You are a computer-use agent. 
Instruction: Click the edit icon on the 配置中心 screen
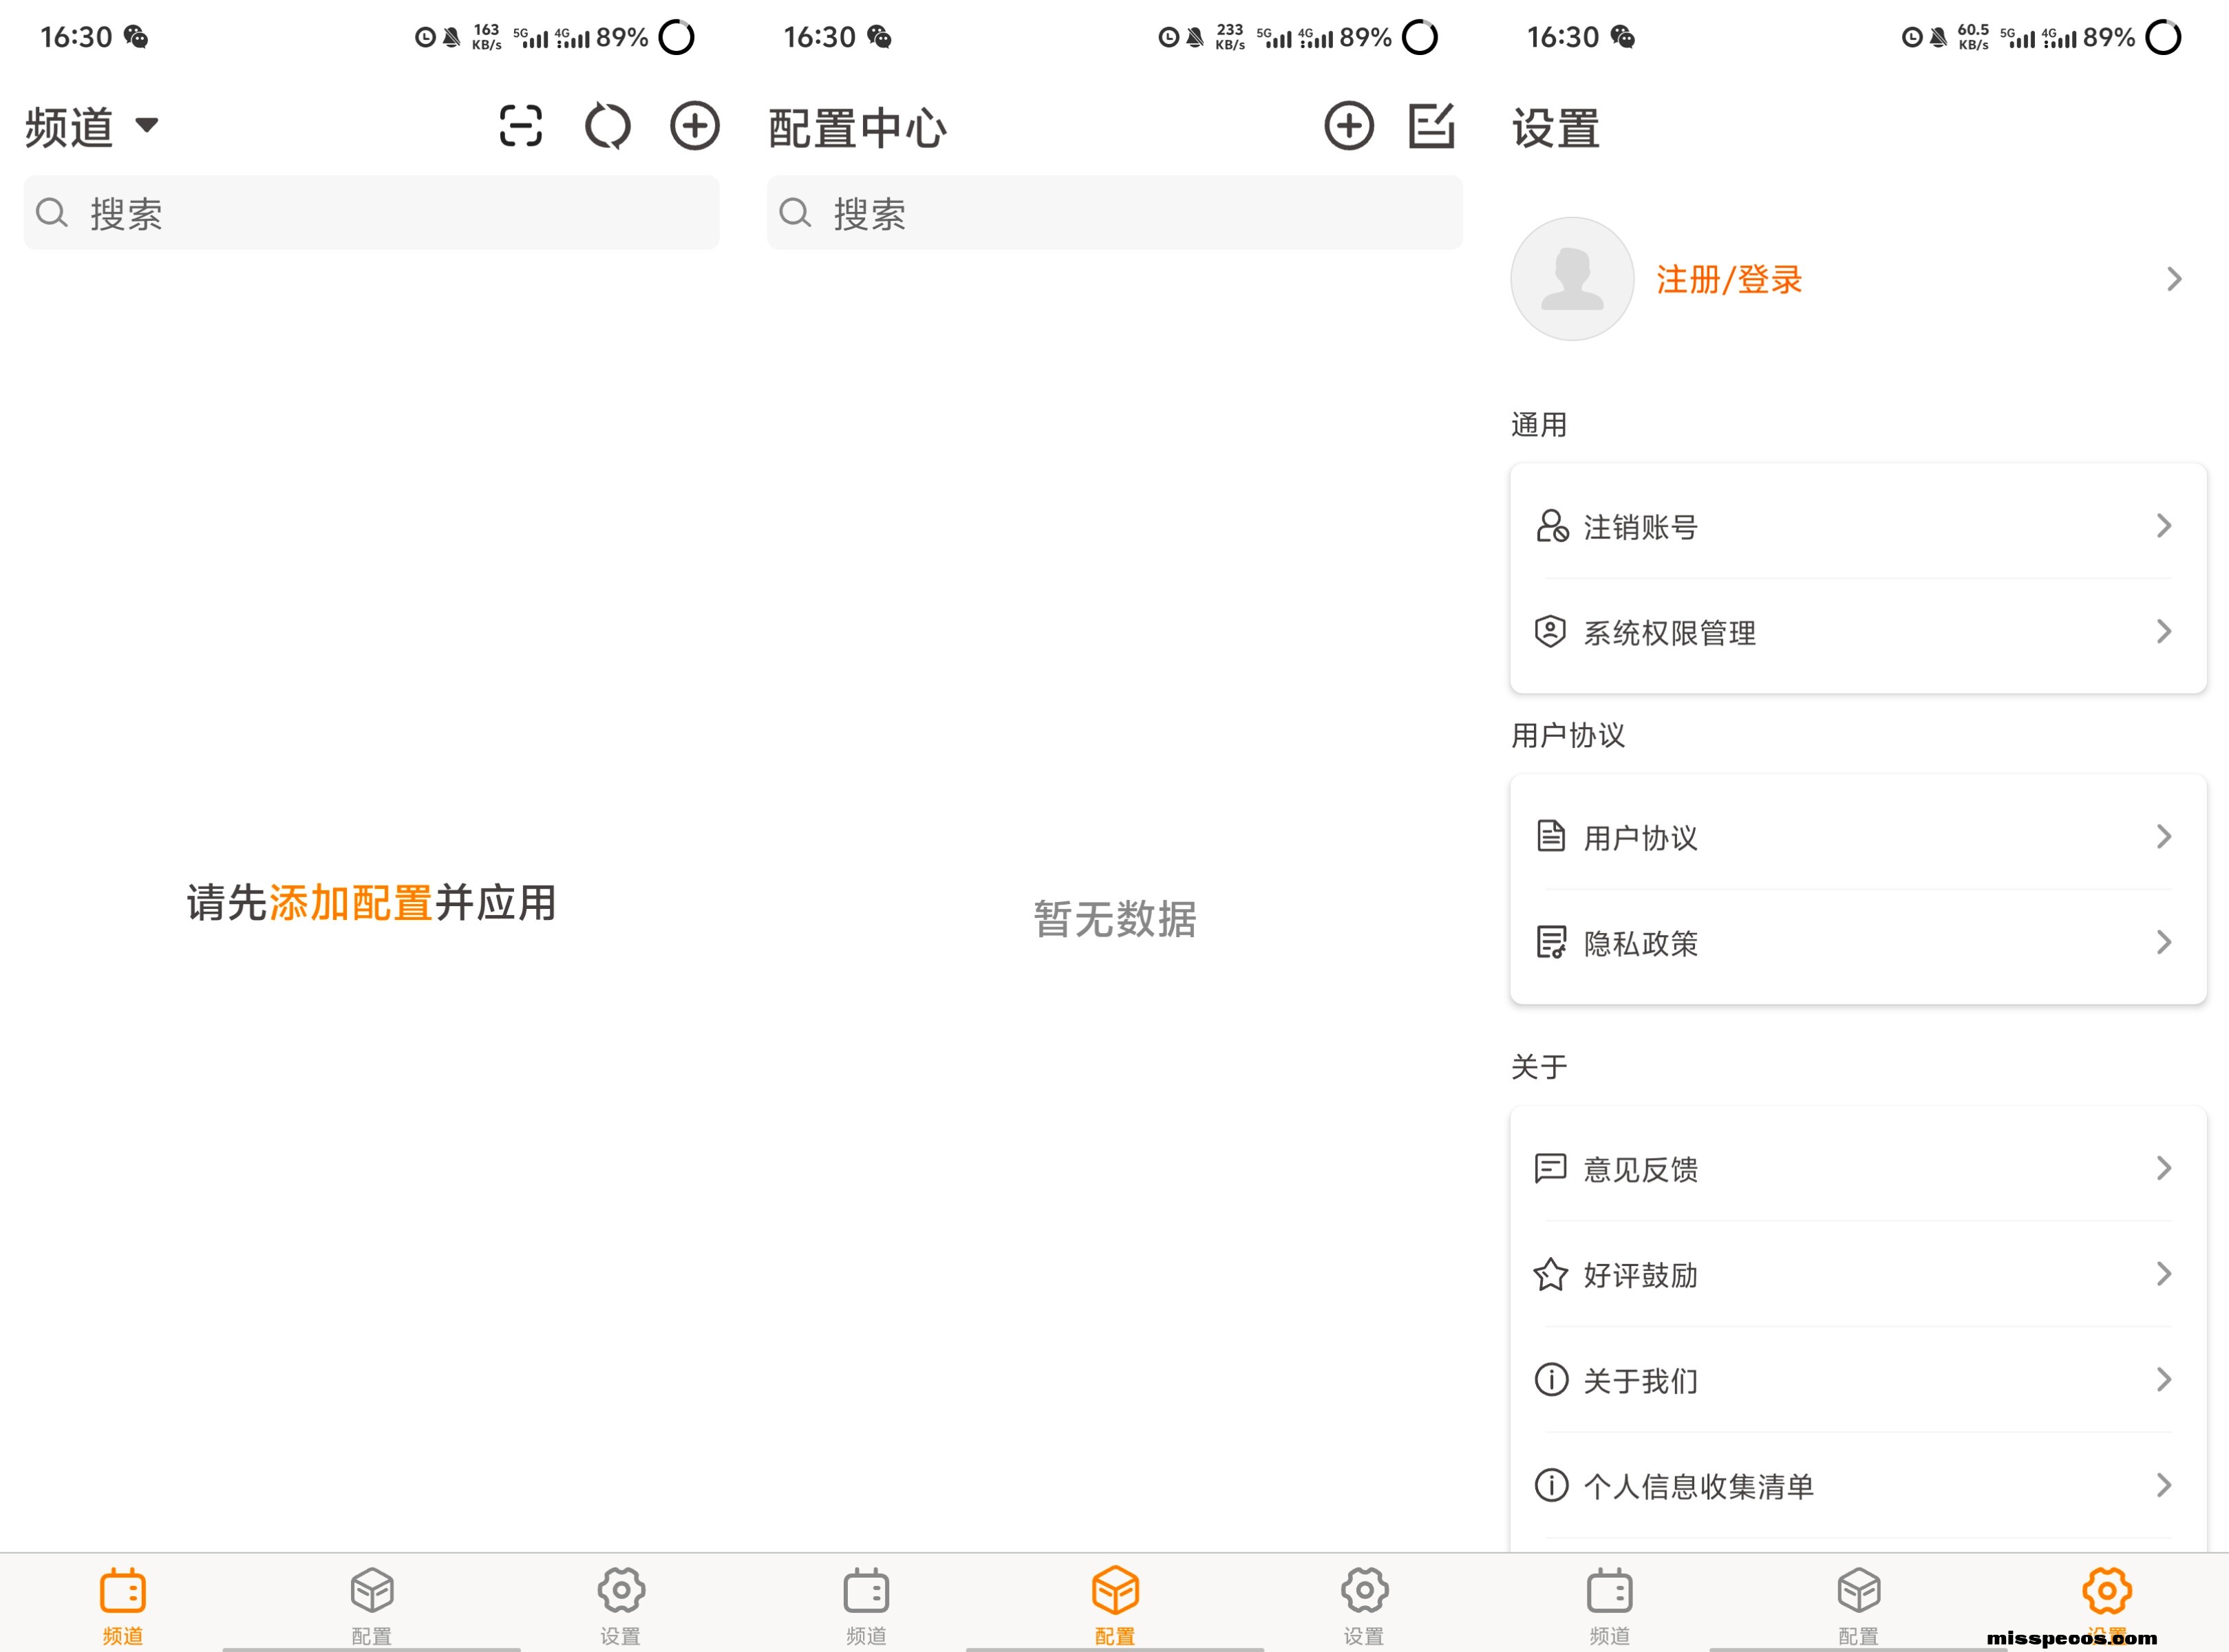1431,126
